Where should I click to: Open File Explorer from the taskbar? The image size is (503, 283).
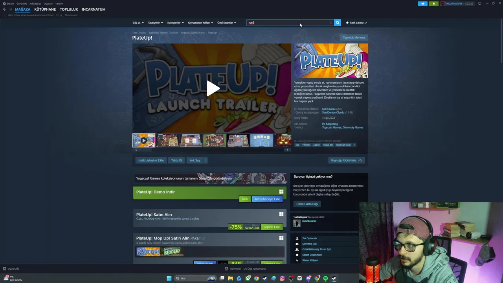point(230,278)
